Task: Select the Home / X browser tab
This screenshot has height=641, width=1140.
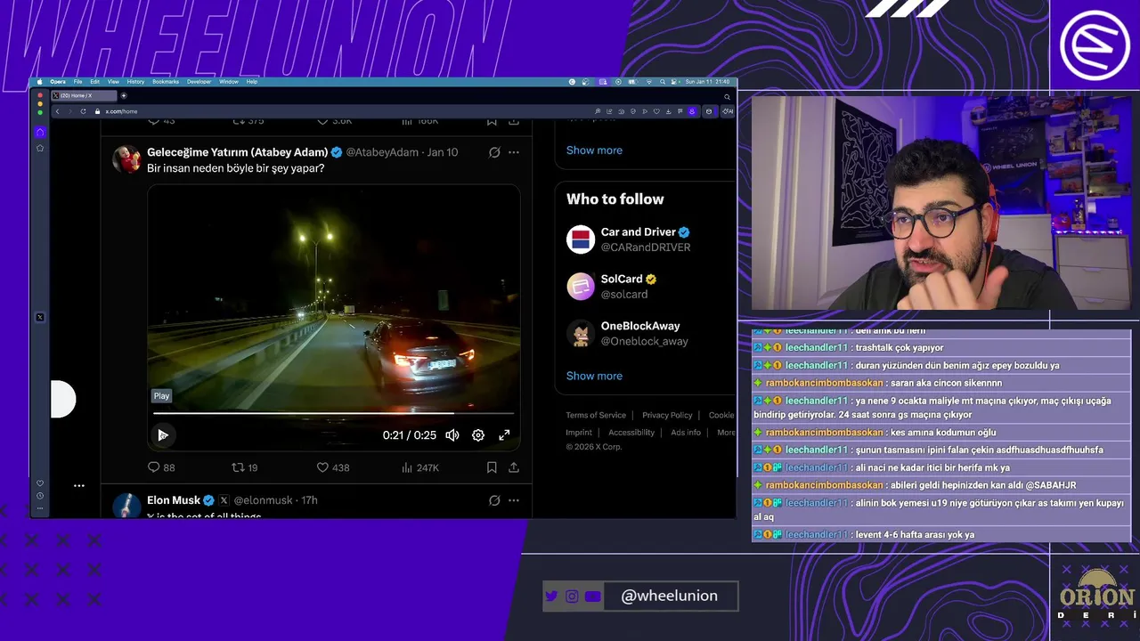Action: pyautogui.click(x=84, y=95)
